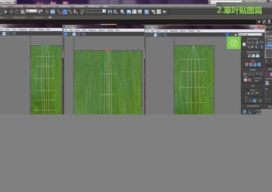272x192 pixels.
Task: Click last blue Stitch icon
Action: pos(259,65)
